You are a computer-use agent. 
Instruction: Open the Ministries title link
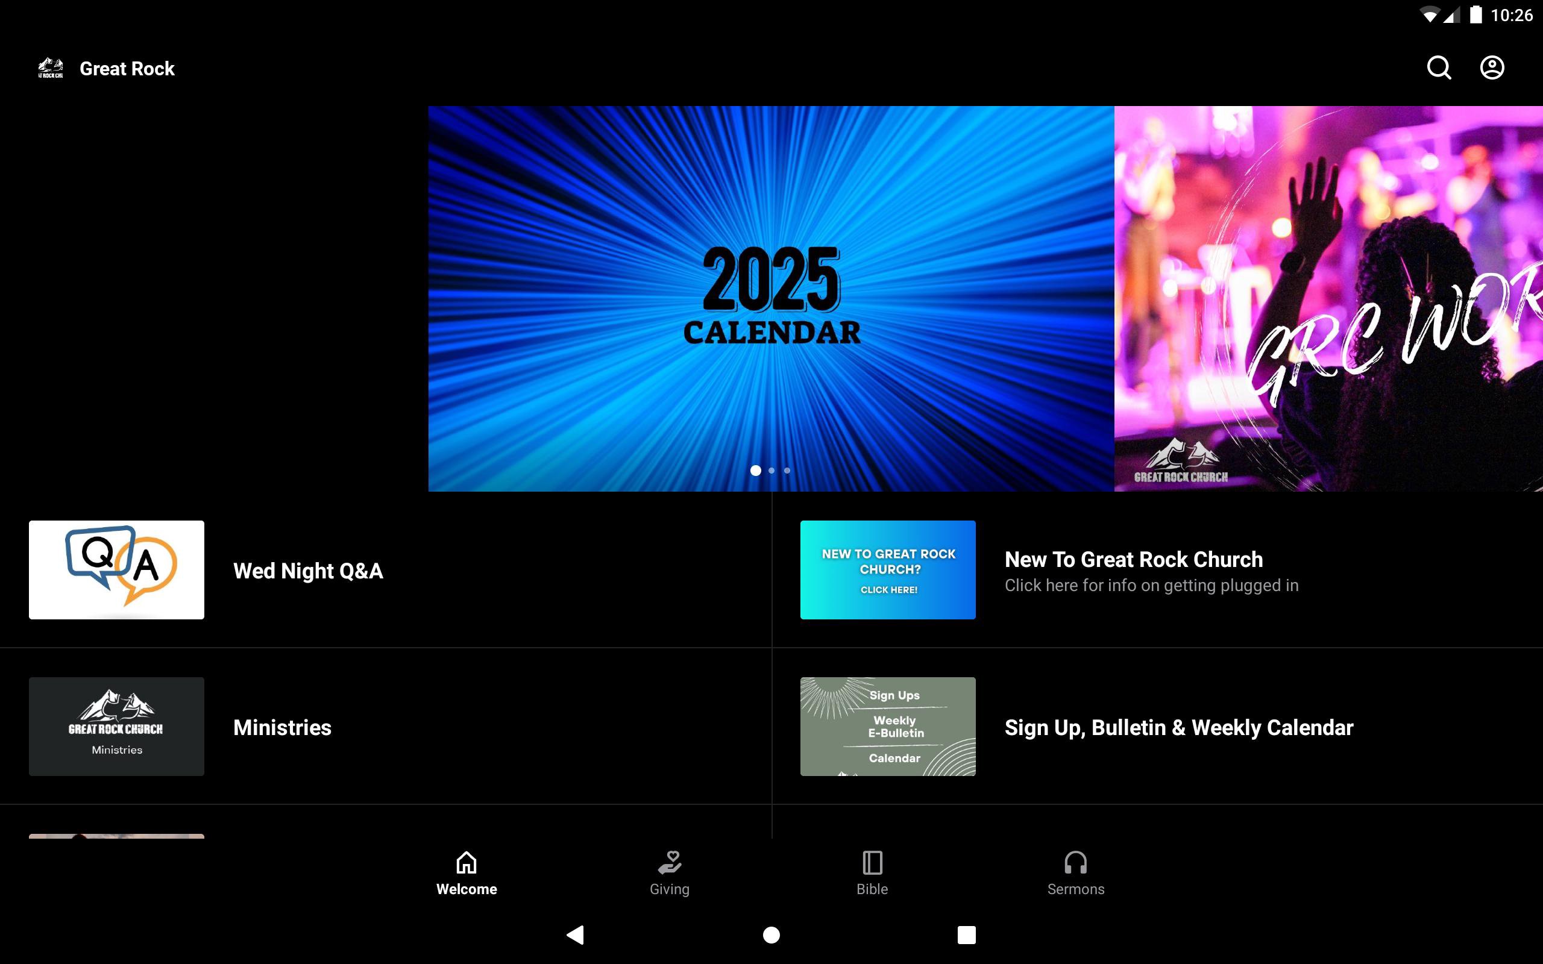[282, 727]
